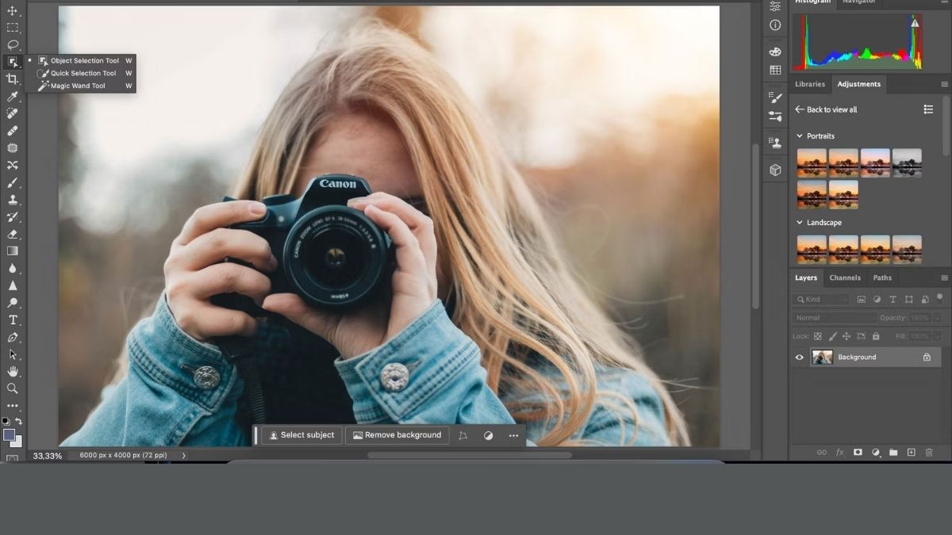Select the Lasso tool
The height and width of the screenshot is (535, 952).
[x=12, y=44]
